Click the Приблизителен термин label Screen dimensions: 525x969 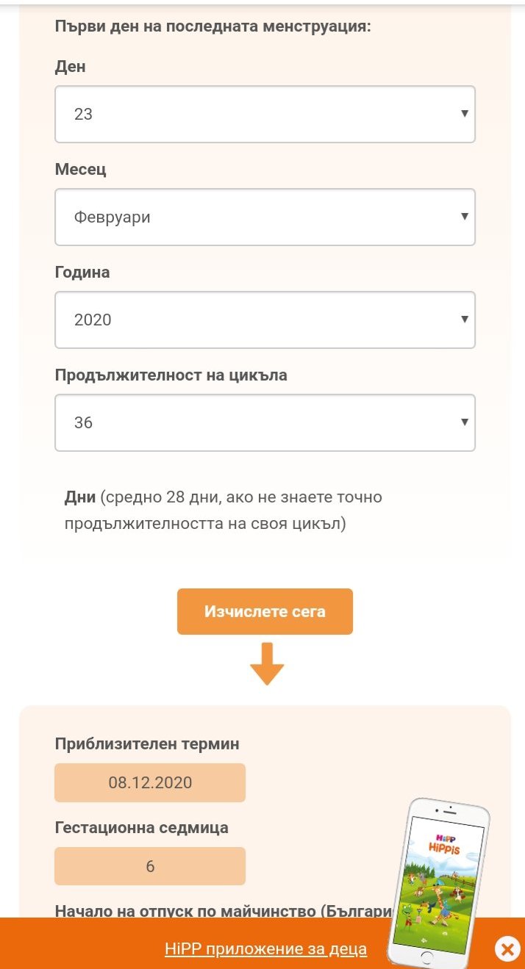(147, 743)
